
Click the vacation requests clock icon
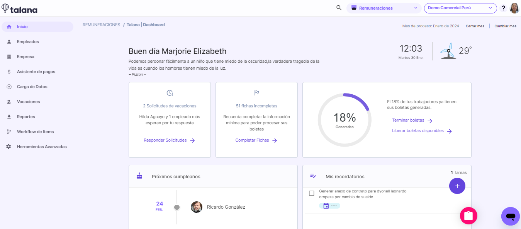(x=170, y=93)
